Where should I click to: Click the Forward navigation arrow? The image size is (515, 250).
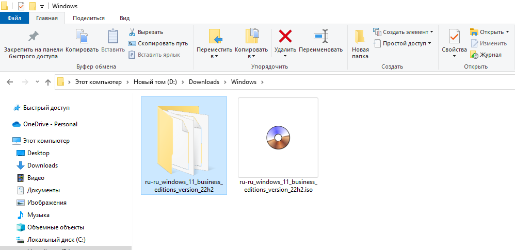point(25,81)
